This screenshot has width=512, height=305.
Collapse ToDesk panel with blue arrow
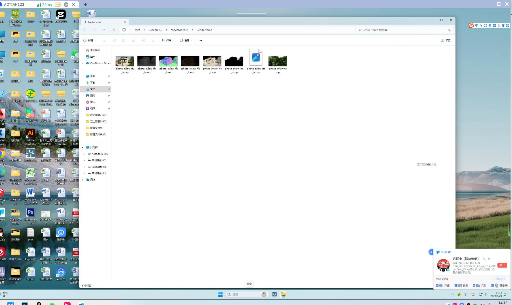point(431,252)
